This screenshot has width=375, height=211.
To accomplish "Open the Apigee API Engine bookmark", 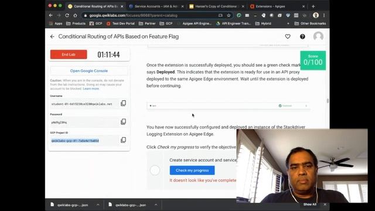I will [195, 23].
